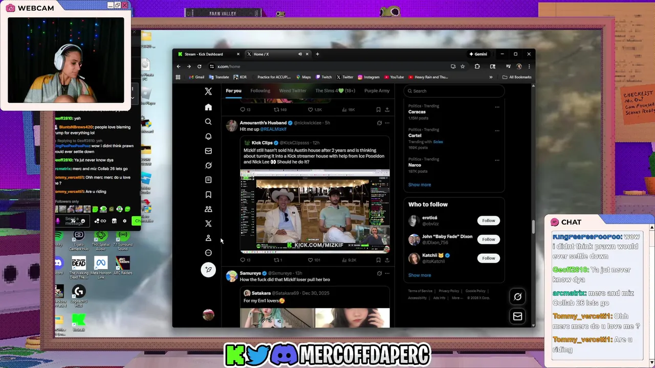Open the floating Messages envelope button at bottom right
The image size is (655, 368).
517,316
